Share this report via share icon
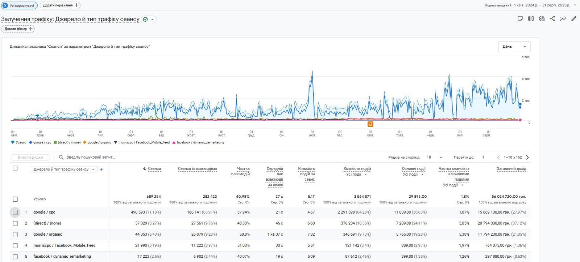The width and height of the screenshot is (580, 262). [552, 19]
